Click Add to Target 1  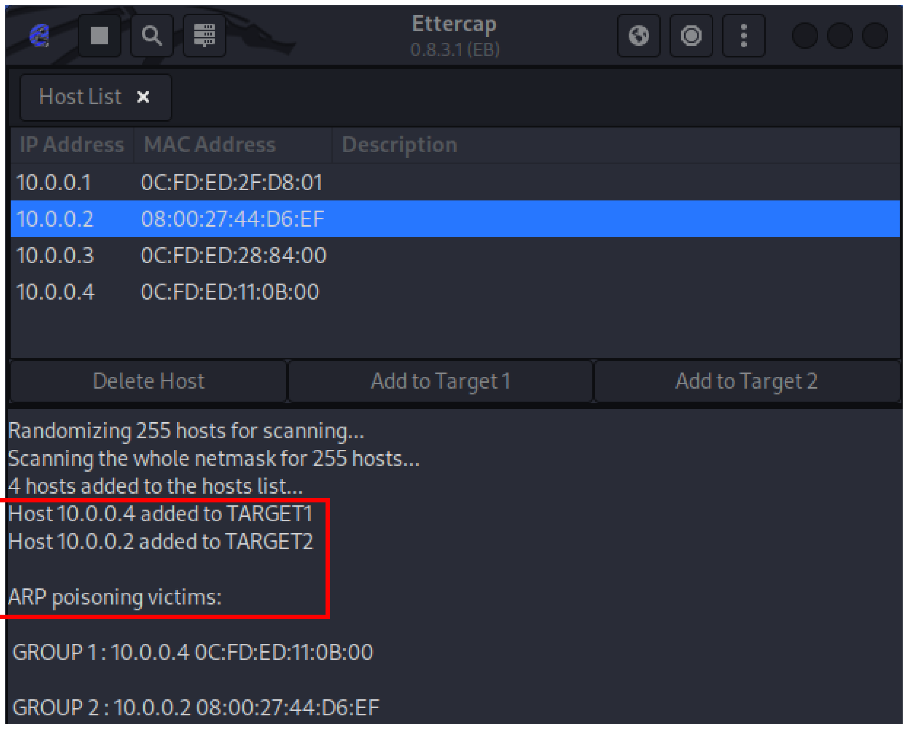click(441, 381)
